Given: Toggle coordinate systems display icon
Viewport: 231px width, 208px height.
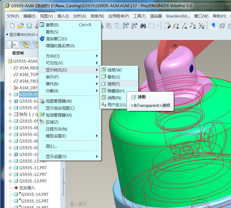Looking at the screenshot, I should 201,26.
